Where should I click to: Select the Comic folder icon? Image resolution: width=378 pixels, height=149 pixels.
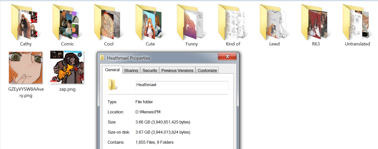pyautogui.click(x=66, y=22)
